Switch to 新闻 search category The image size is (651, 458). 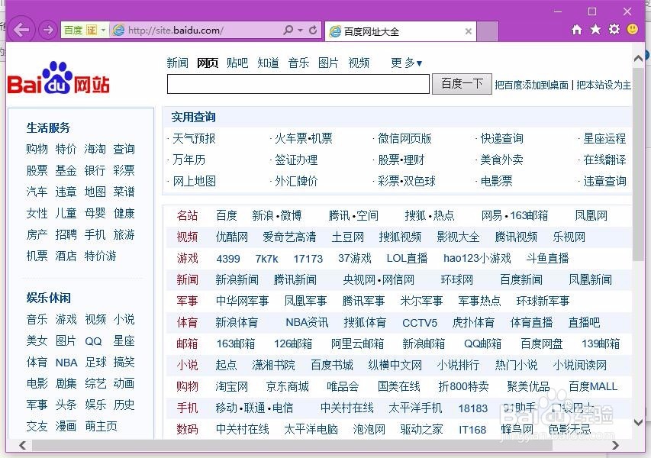coord(177,63)
